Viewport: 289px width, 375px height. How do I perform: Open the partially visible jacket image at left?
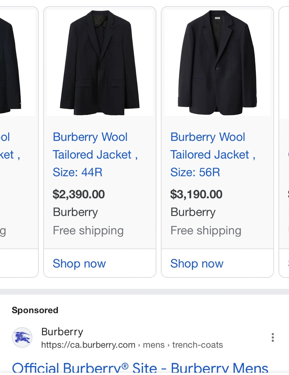17,63
